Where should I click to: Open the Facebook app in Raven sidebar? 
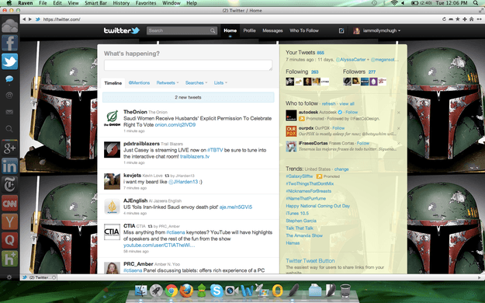pos(9,43)
